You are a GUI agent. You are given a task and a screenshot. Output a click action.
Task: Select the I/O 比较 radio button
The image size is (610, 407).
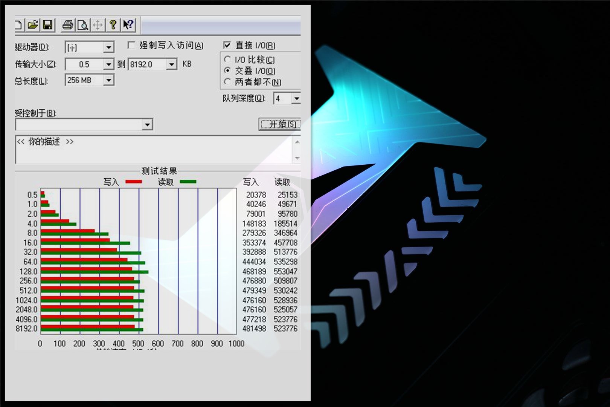pos(227,59)
